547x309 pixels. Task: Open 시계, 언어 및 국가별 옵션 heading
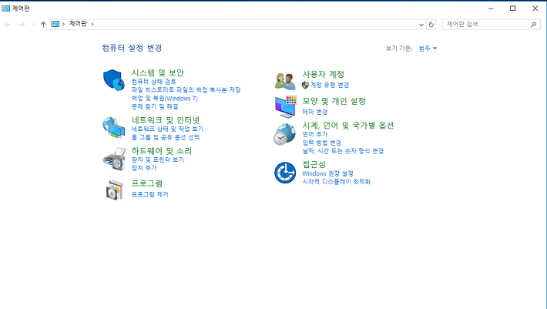click(x=348, y=125)
